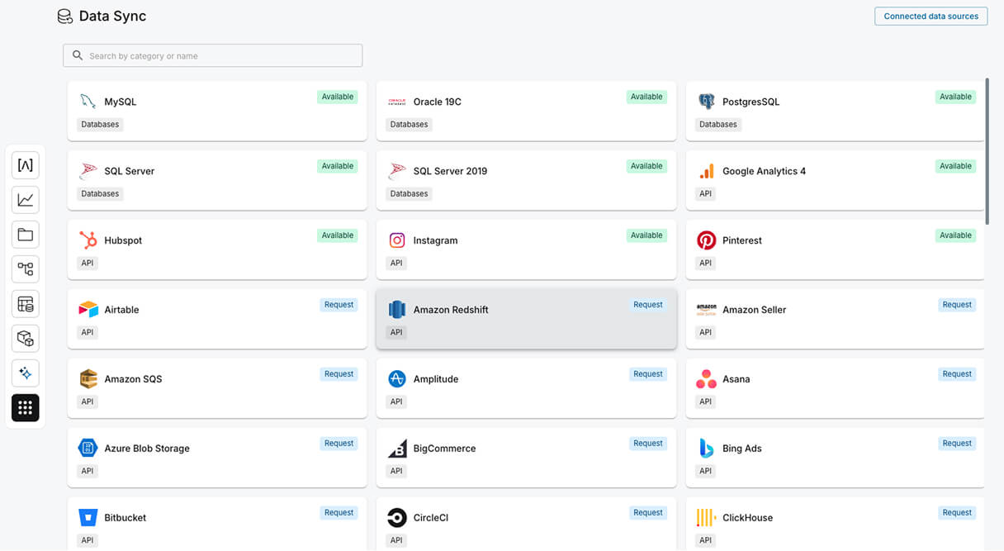This screenshot has width=1004, height=551.
Task: Click the vertical scrollbar of the source list
Action: pyautogui.click(x=987, y=151)
